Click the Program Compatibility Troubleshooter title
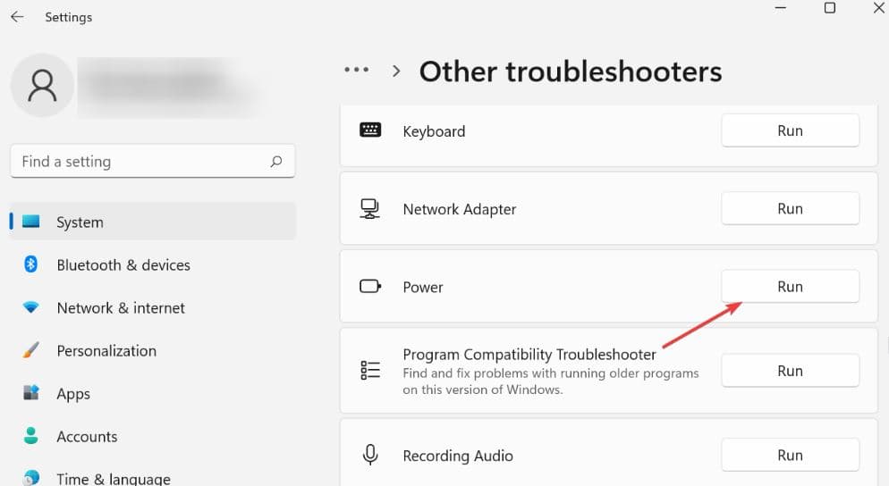 click(x=529, y=355)
